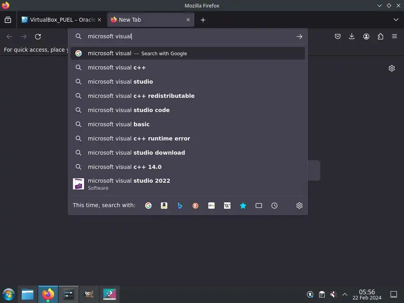Image resolution: width=404 pixels, height=303 pixels.
Task: Open search settings gear in suggestion panel
Action: [x=299, y=206]
